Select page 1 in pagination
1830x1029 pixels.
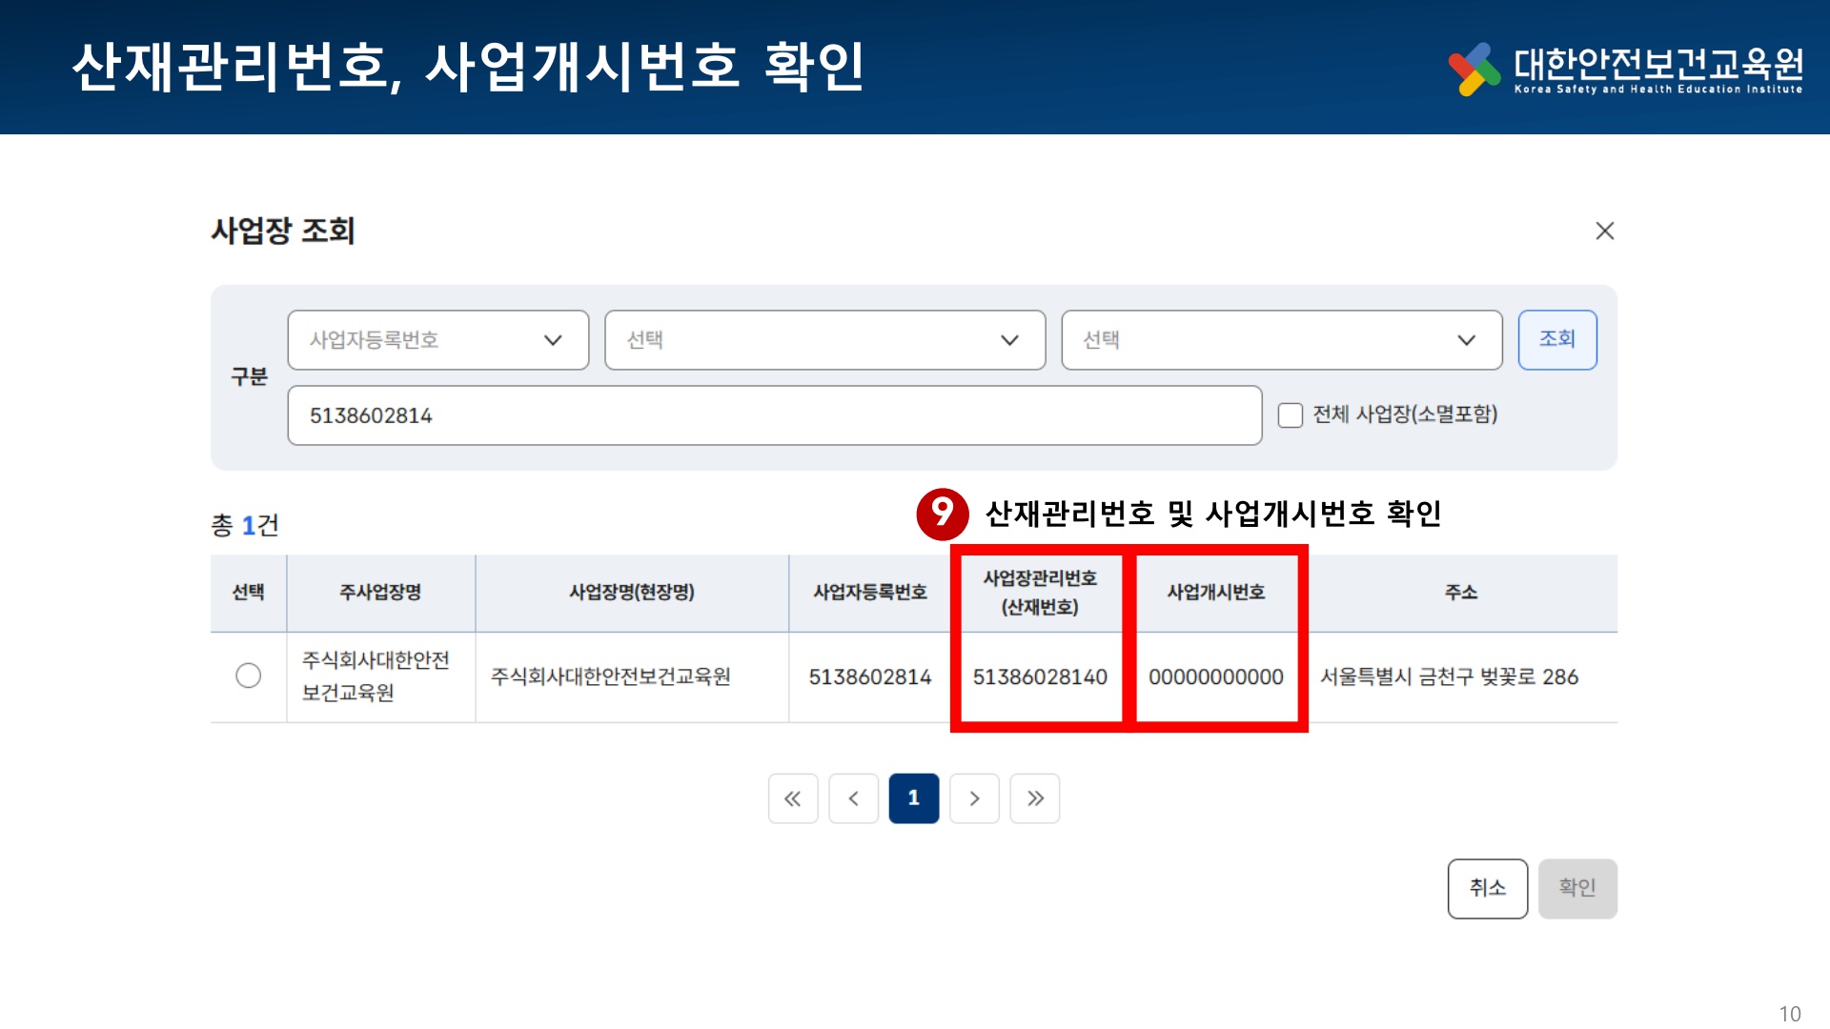pos(913,798)
